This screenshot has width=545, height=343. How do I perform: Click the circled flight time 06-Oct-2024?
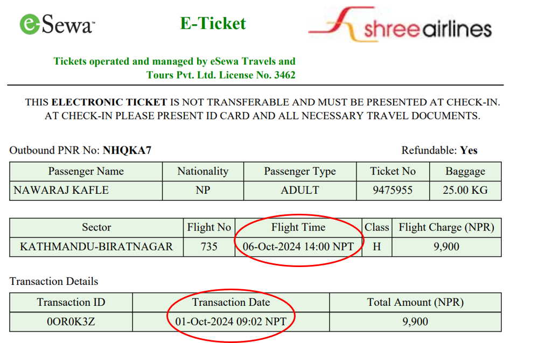(x=298, y=247)
